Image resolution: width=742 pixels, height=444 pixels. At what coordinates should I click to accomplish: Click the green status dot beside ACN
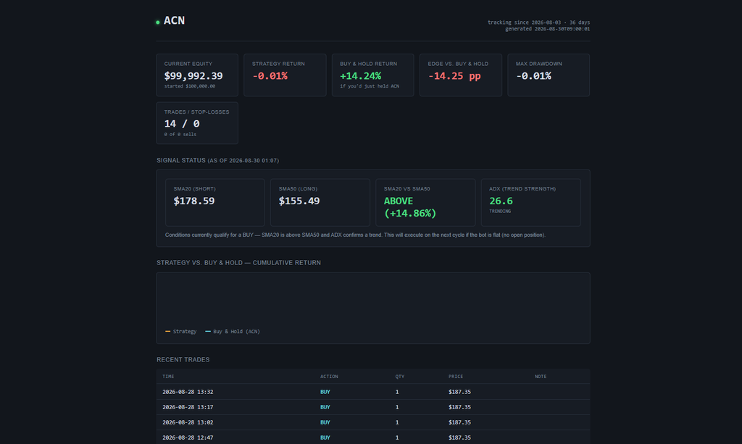[157, 22]
